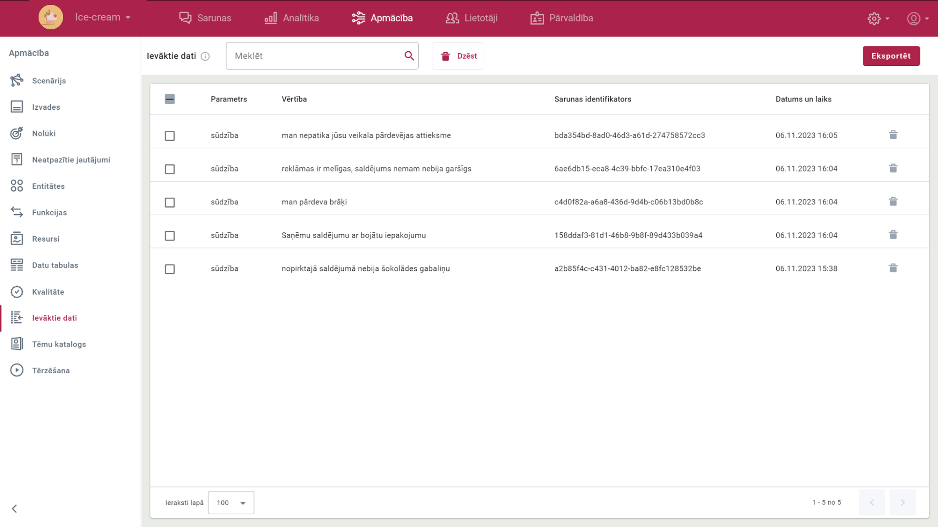The image size is (938, 527).
Task: Click info icon next to Ievāktie dati
Action: pos(205,56)
